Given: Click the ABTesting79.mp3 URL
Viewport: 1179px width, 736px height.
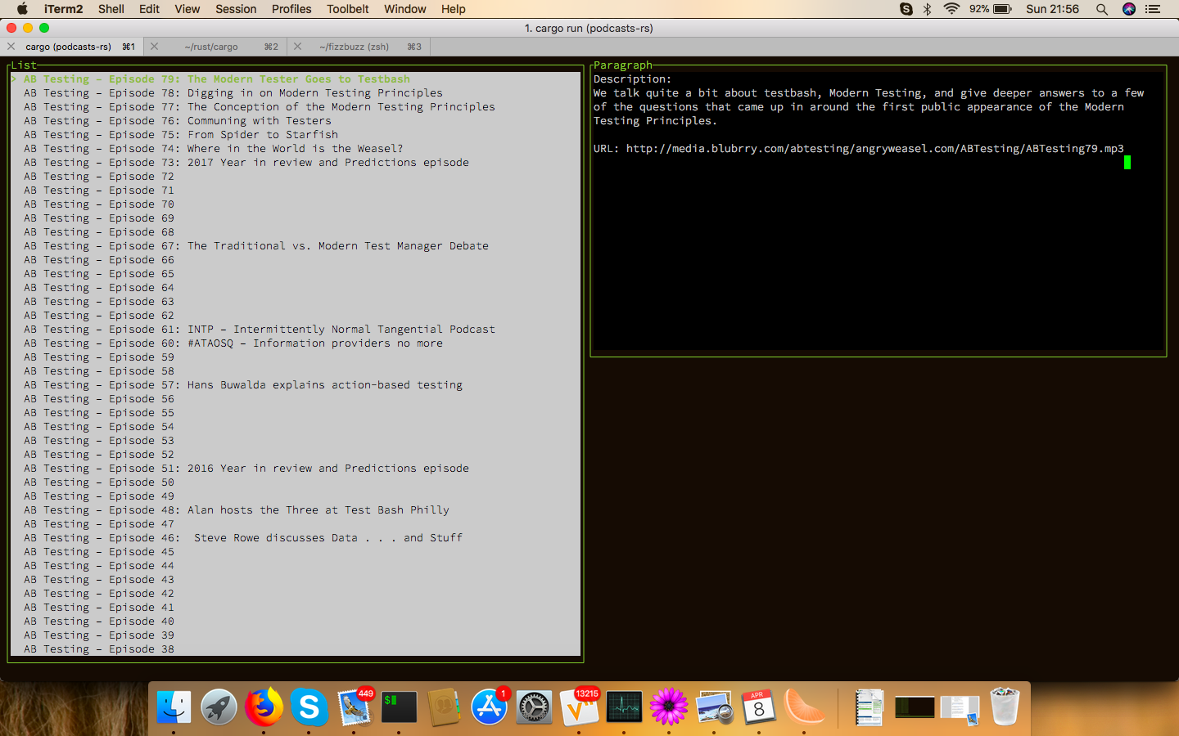Looking at the screenshot, I should click(x=875, y=149).
